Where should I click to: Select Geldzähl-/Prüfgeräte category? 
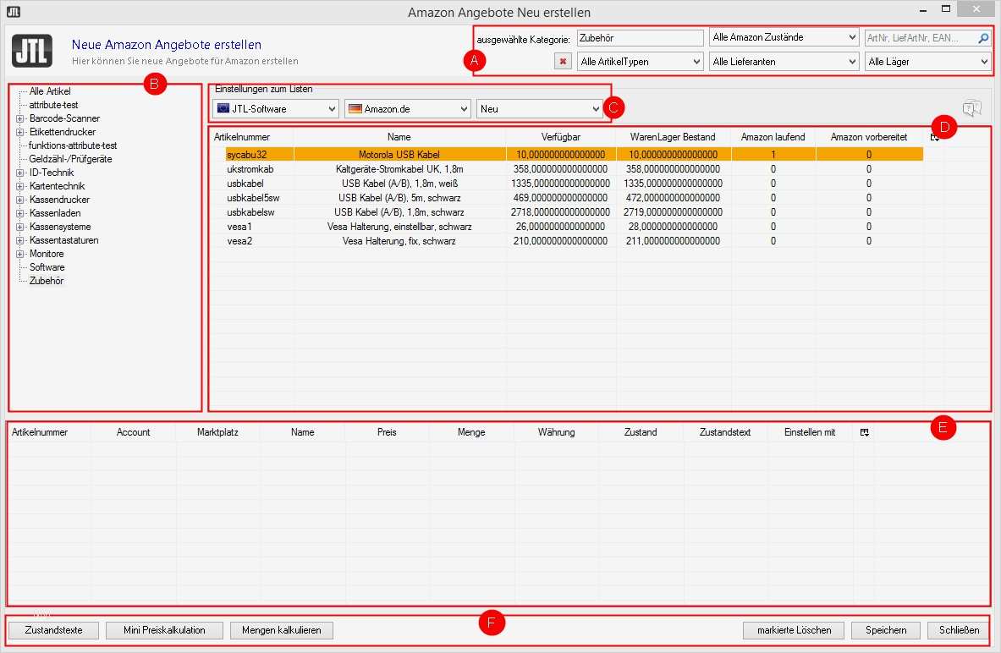(70, 159)
